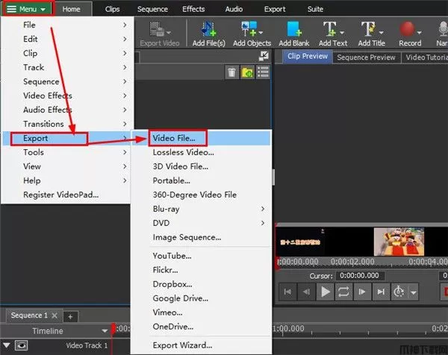448x355 pixels.
Task: Switch to the Sequence Preview tab
Action: 366,57
